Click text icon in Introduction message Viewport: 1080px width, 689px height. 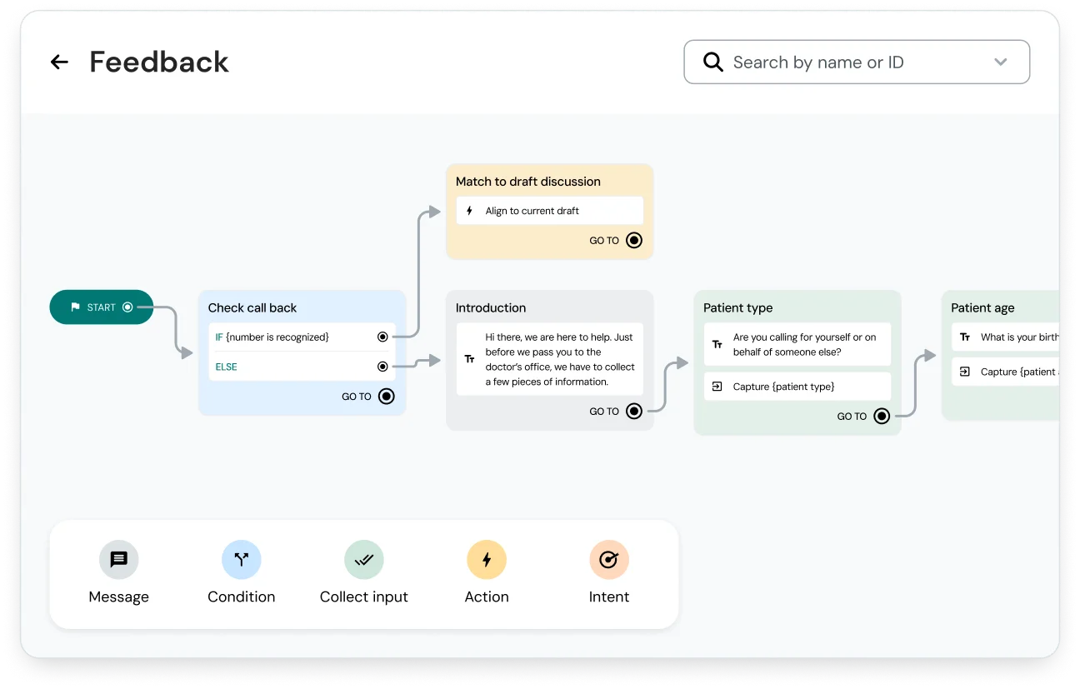click(x=470, y=359)
